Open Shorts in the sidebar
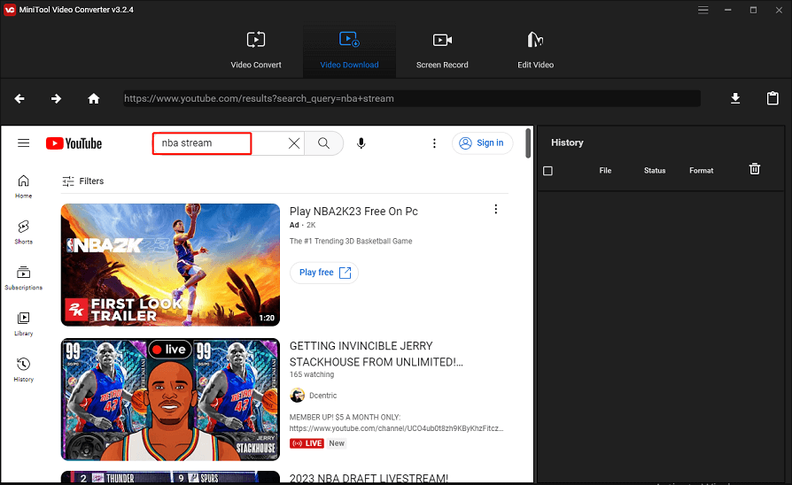Viewport: 792px width, 485px height. [23, 232]
